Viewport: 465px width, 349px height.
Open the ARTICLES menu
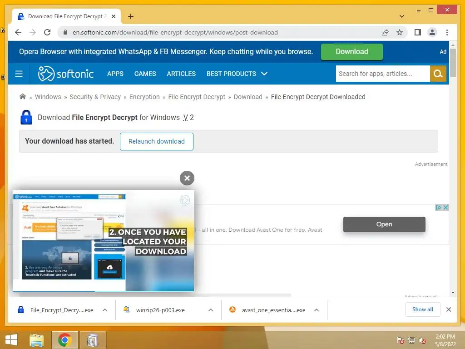[181, 74]
